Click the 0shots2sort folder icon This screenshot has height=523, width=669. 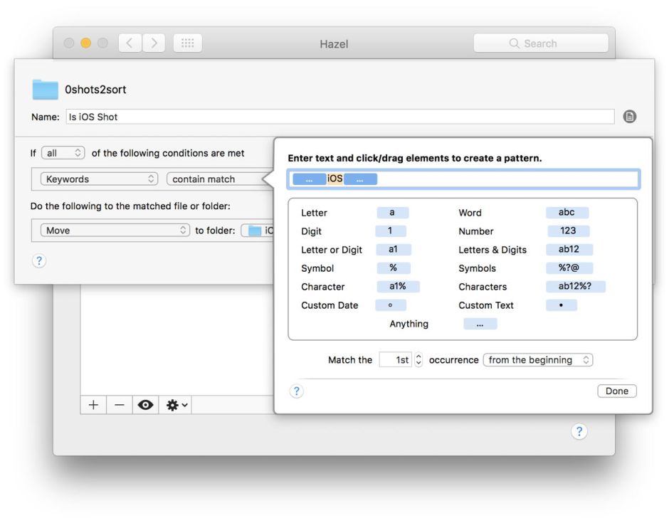pyautogui.click(x=46, y=90)
